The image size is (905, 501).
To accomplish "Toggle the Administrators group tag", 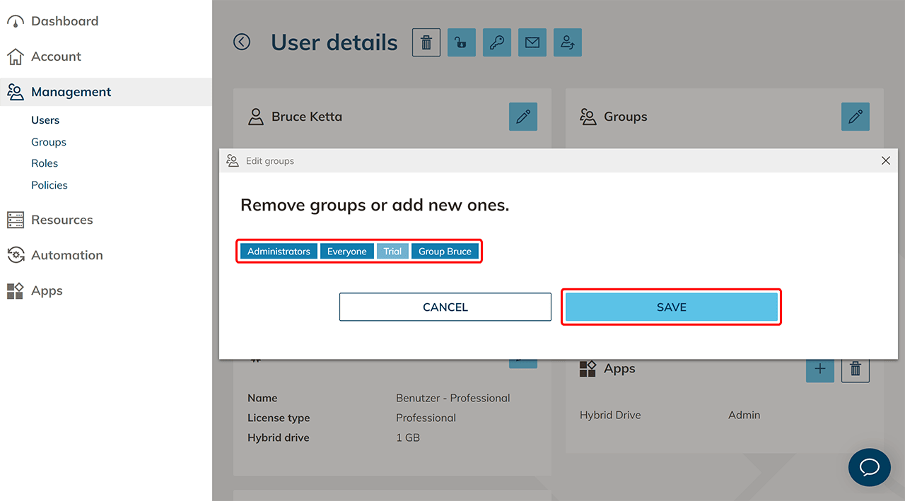I will (279, 252).
